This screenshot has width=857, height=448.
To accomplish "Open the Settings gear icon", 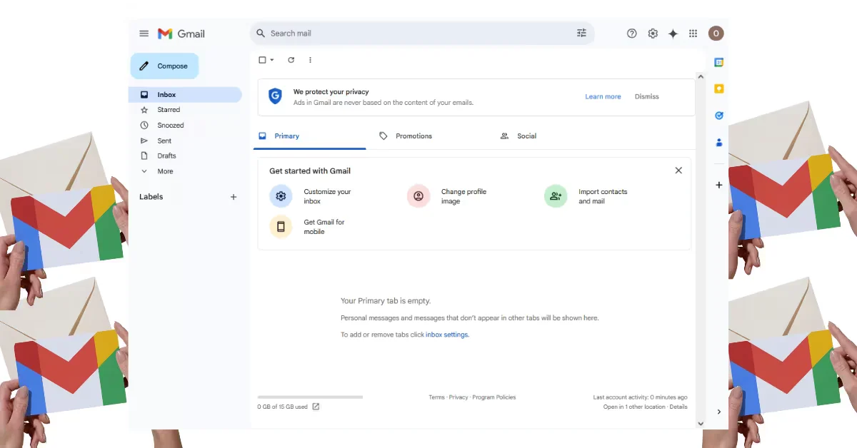I will pos(653,34).
